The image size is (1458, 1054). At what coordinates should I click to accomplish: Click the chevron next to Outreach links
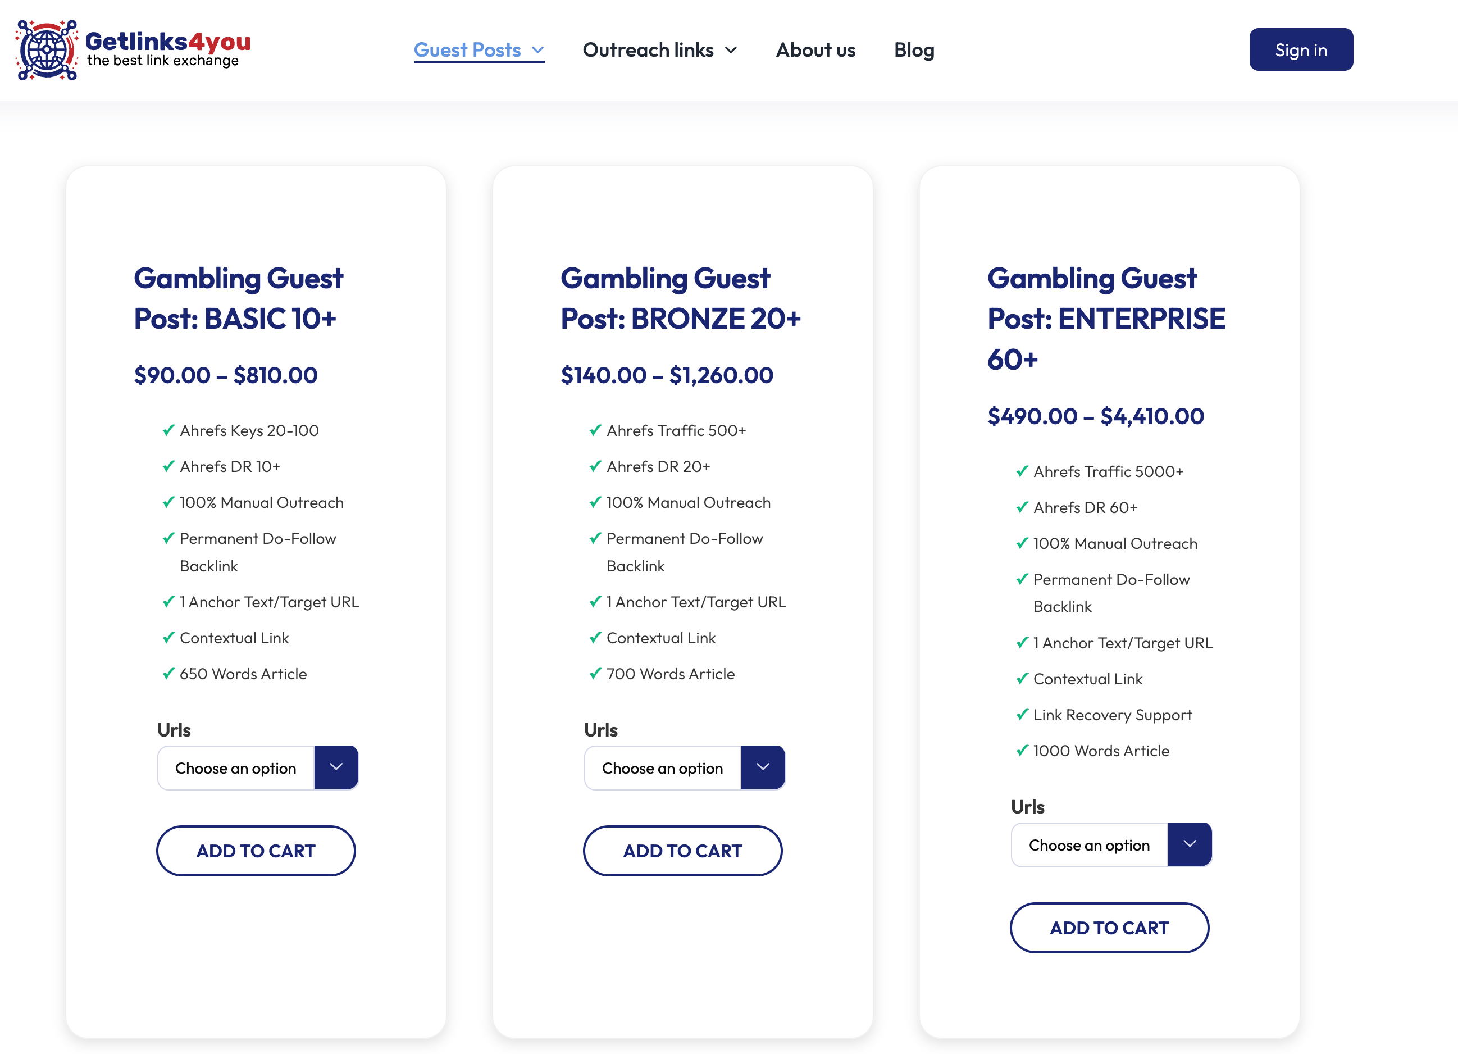pos(731,50)
